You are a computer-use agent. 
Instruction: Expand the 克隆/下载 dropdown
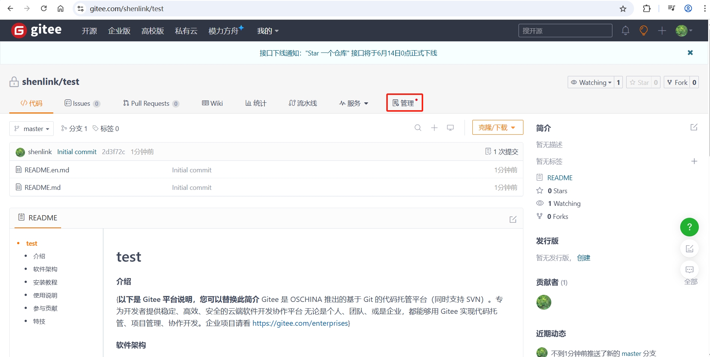click(x=498, y=127)
